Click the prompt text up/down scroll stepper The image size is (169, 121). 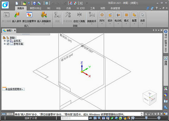[x=142, y=114]
